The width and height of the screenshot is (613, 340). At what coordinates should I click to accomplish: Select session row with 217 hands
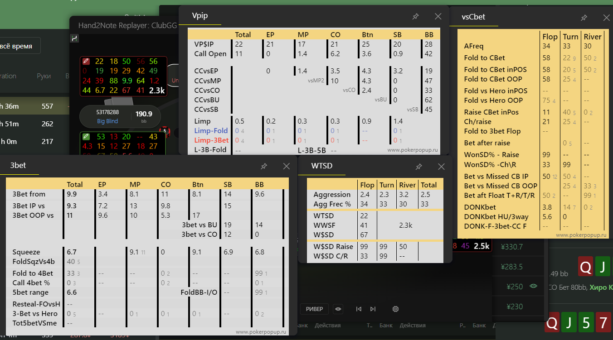pos(34,142)
